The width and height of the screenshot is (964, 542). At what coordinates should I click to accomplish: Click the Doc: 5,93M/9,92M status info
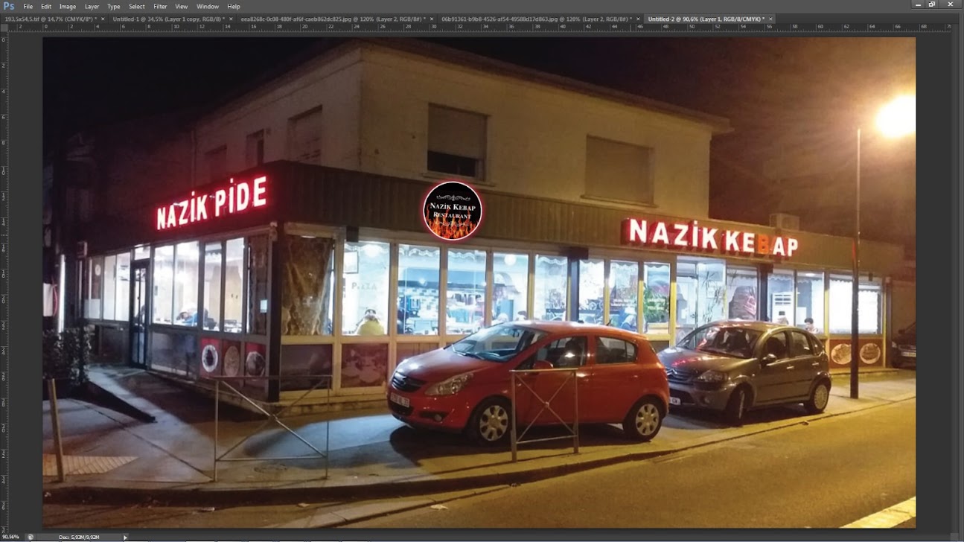[x=79, y=537]
